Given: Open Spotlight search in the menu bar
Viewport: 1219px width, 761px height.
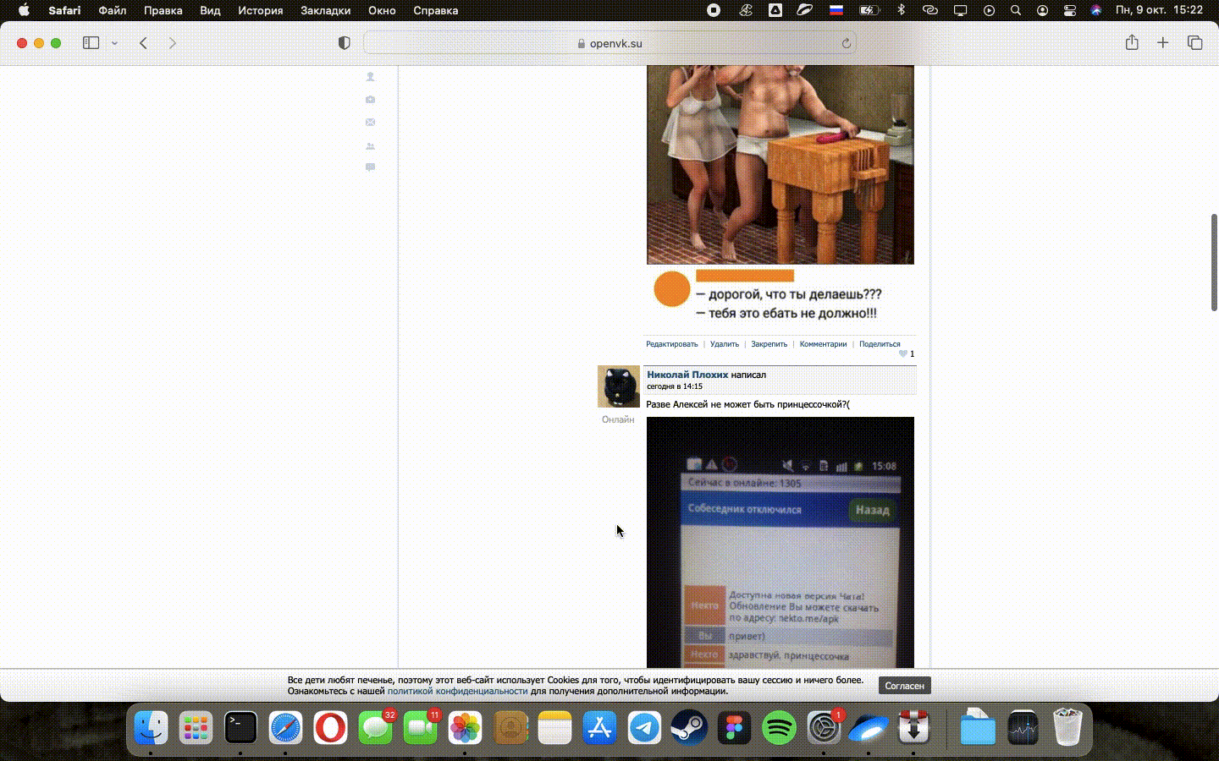Looking at the screenshot, I should point(1016,10).
